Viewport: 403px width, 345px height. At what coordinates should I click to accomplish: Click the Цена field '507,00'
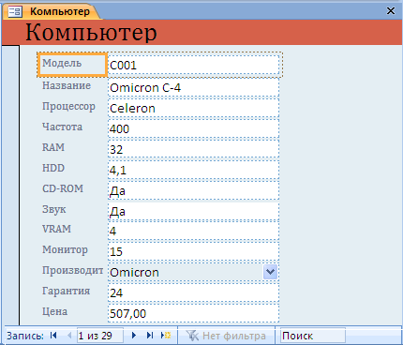[x=193, y=313]
